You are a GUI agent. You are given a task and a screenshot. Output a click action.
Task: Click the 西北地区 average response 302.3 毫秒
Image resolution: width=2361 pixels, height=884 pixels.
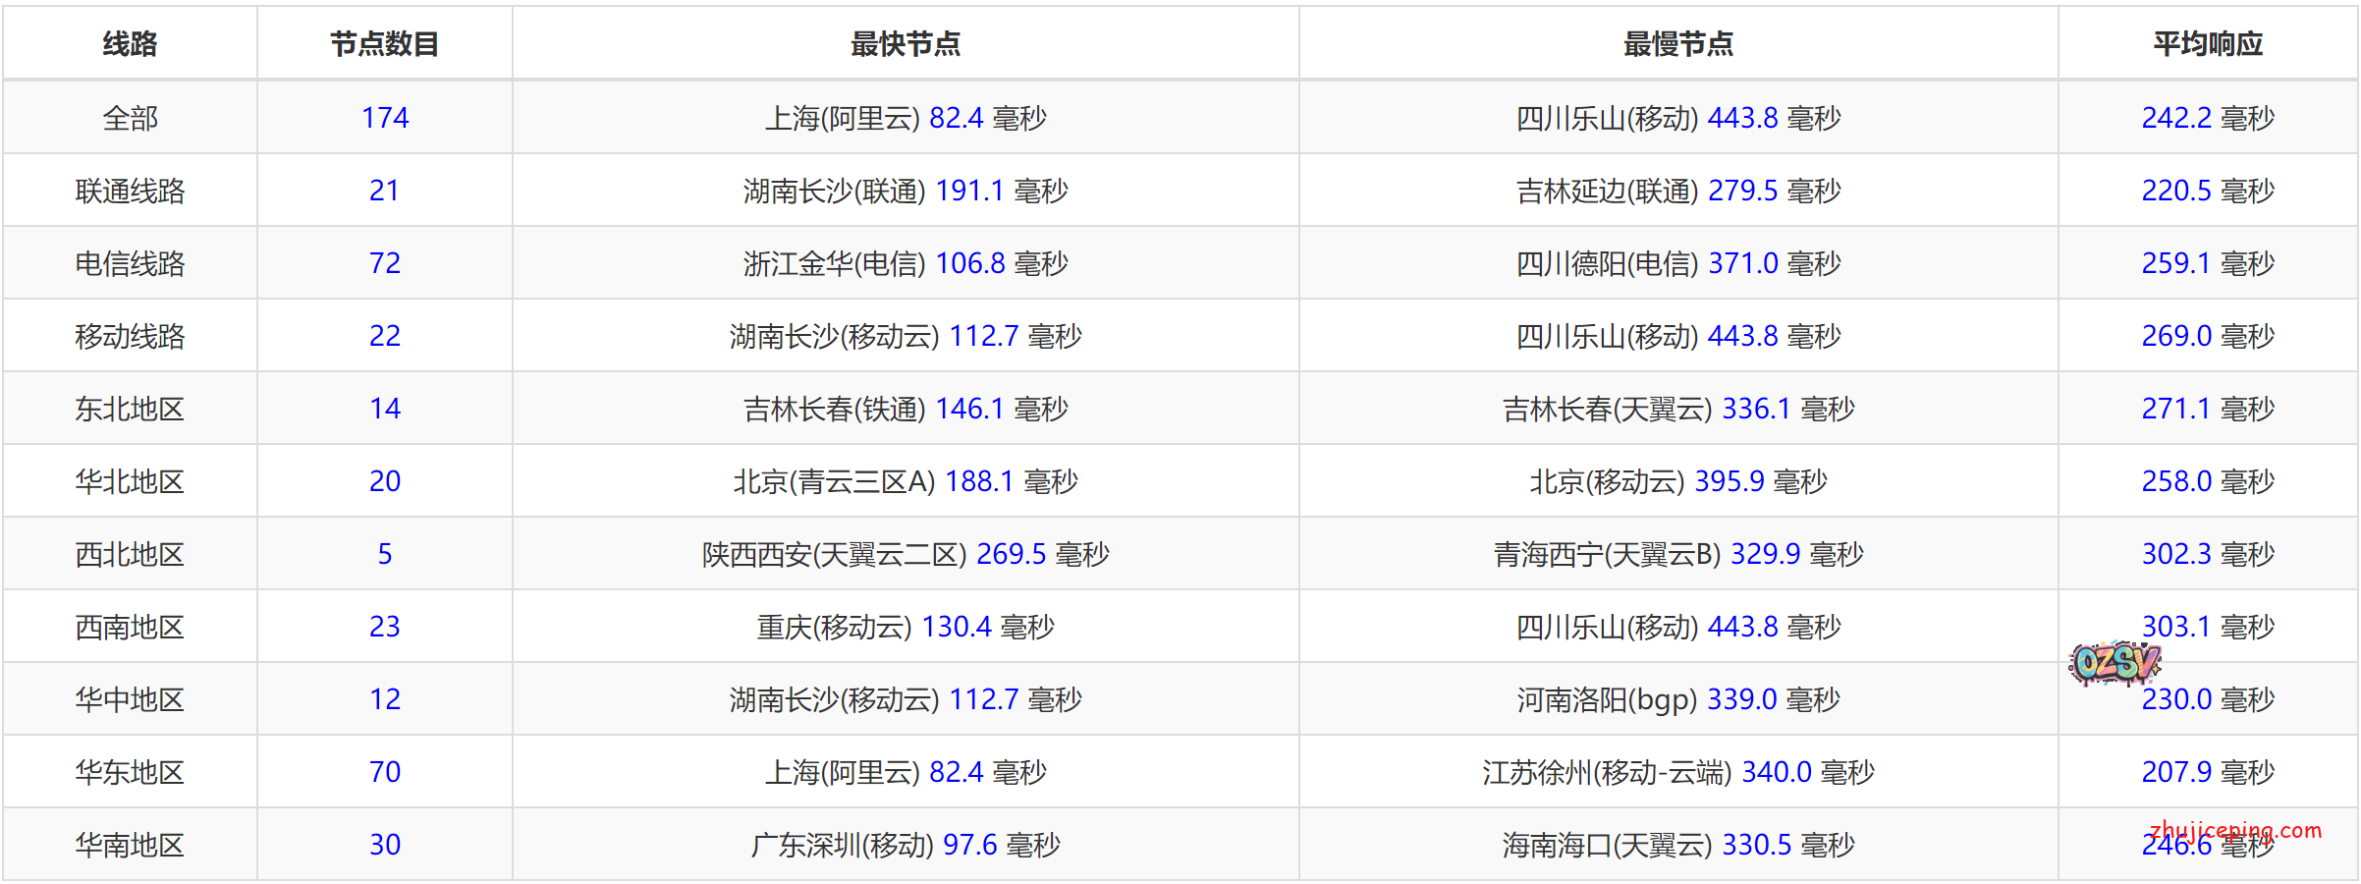pos(2207,554)
